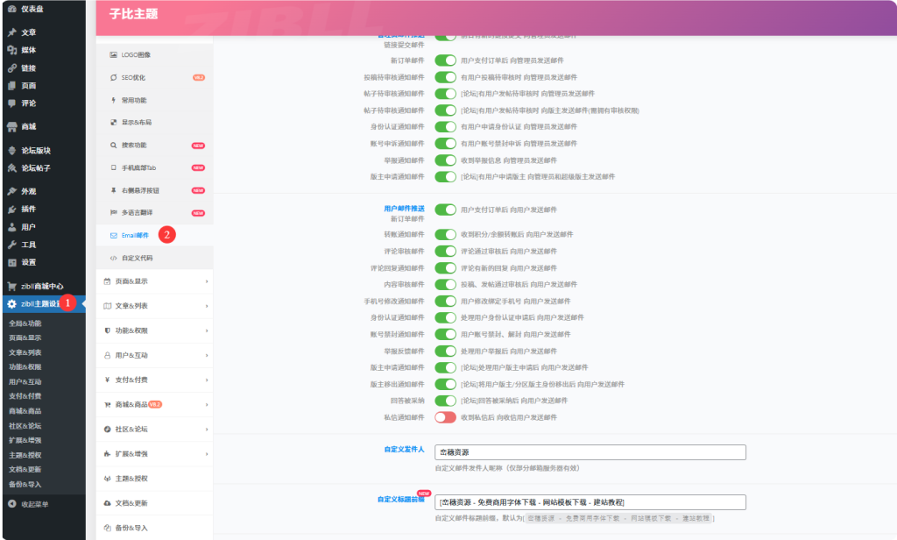Open 扩展&增强 in the WordPress submenu
Viewport: 897px width, 540px height.
[x=25, y=440]
